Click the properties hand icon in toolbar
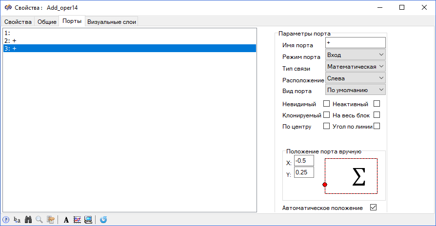Image resolution: width=436 pixels, height=226 pixels. [50, 220]
